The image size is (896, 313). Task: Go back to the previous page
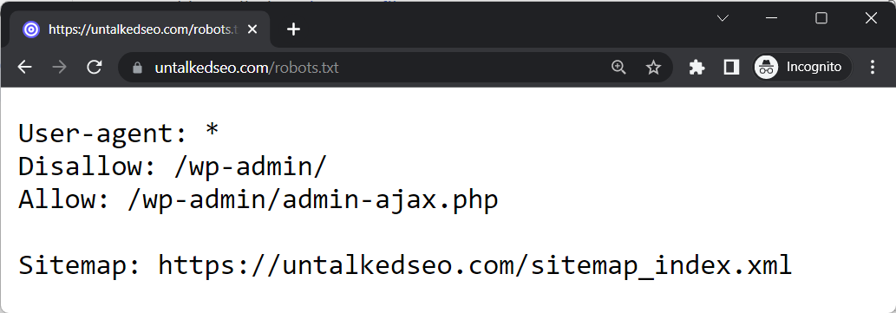coord(24,68)
